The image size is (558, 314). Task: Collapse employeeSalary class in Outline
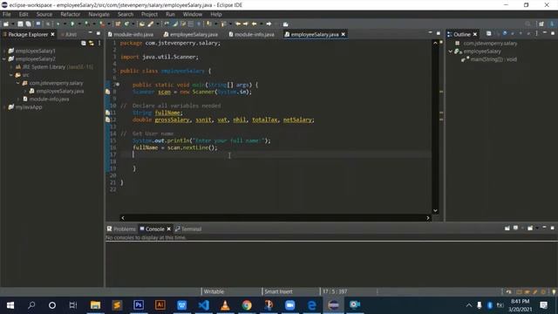[x=451, y=51]
